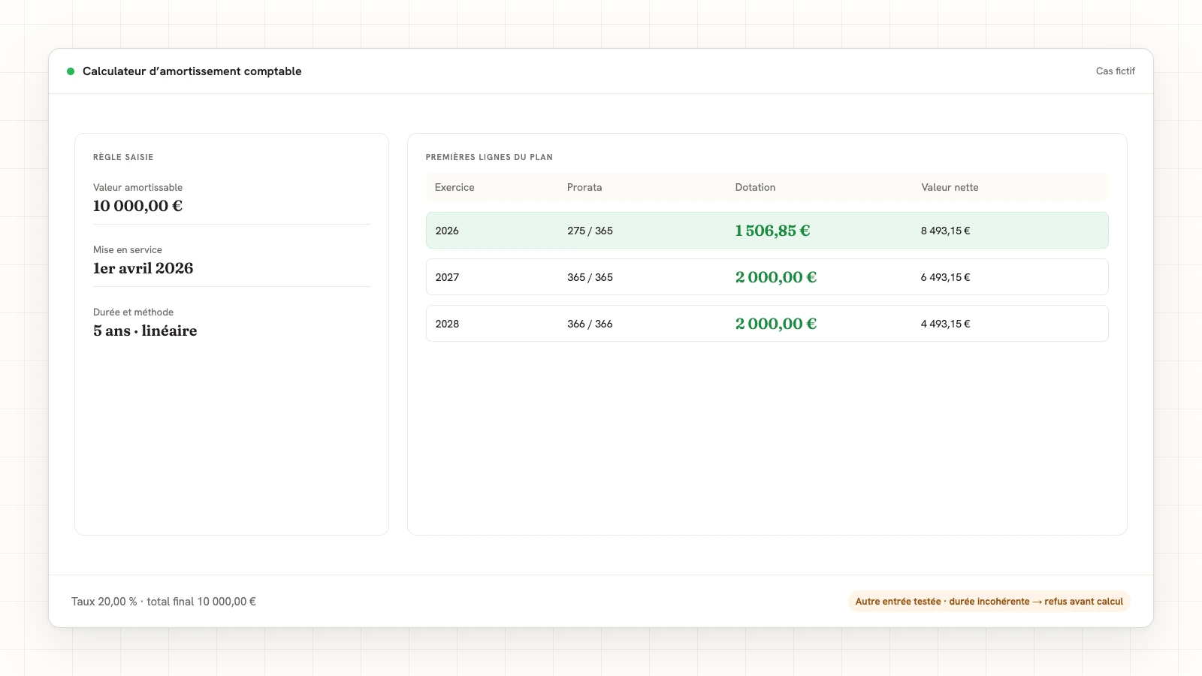Click the net value '4 493,15 €'

[x=945, y=324]
